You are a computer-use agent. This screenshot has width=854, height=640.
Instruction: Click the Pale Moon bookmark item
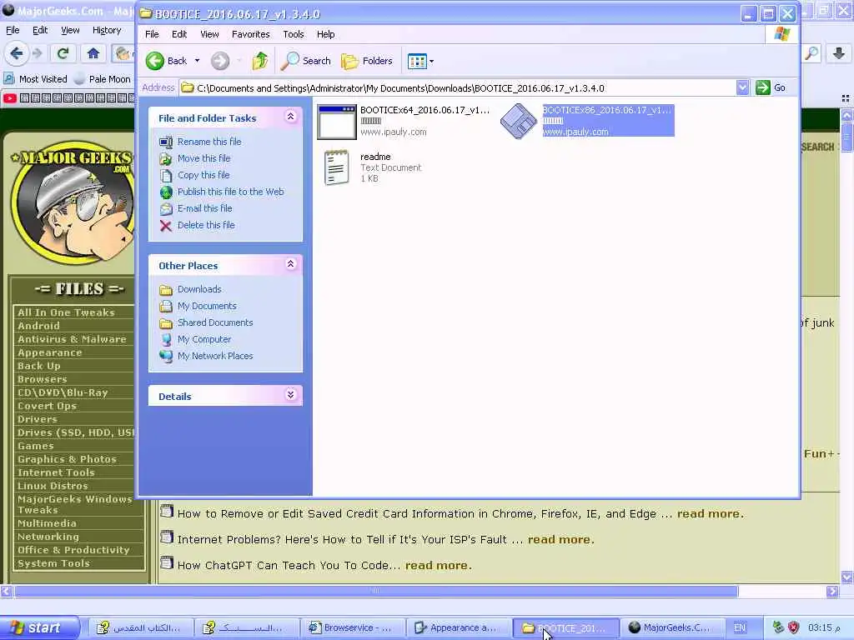point(103,79)
